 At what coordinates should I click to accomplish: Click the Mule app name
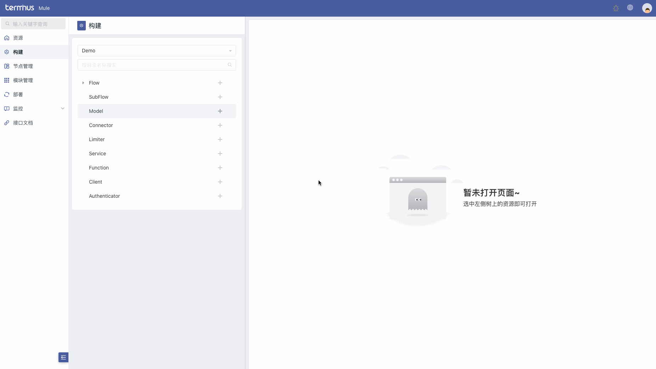click(x=44, y=8)
